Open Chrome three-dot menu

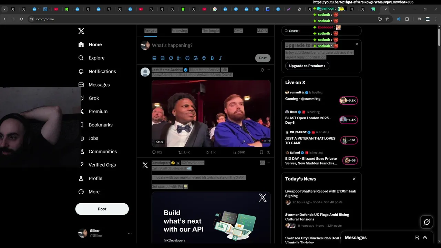435,19
